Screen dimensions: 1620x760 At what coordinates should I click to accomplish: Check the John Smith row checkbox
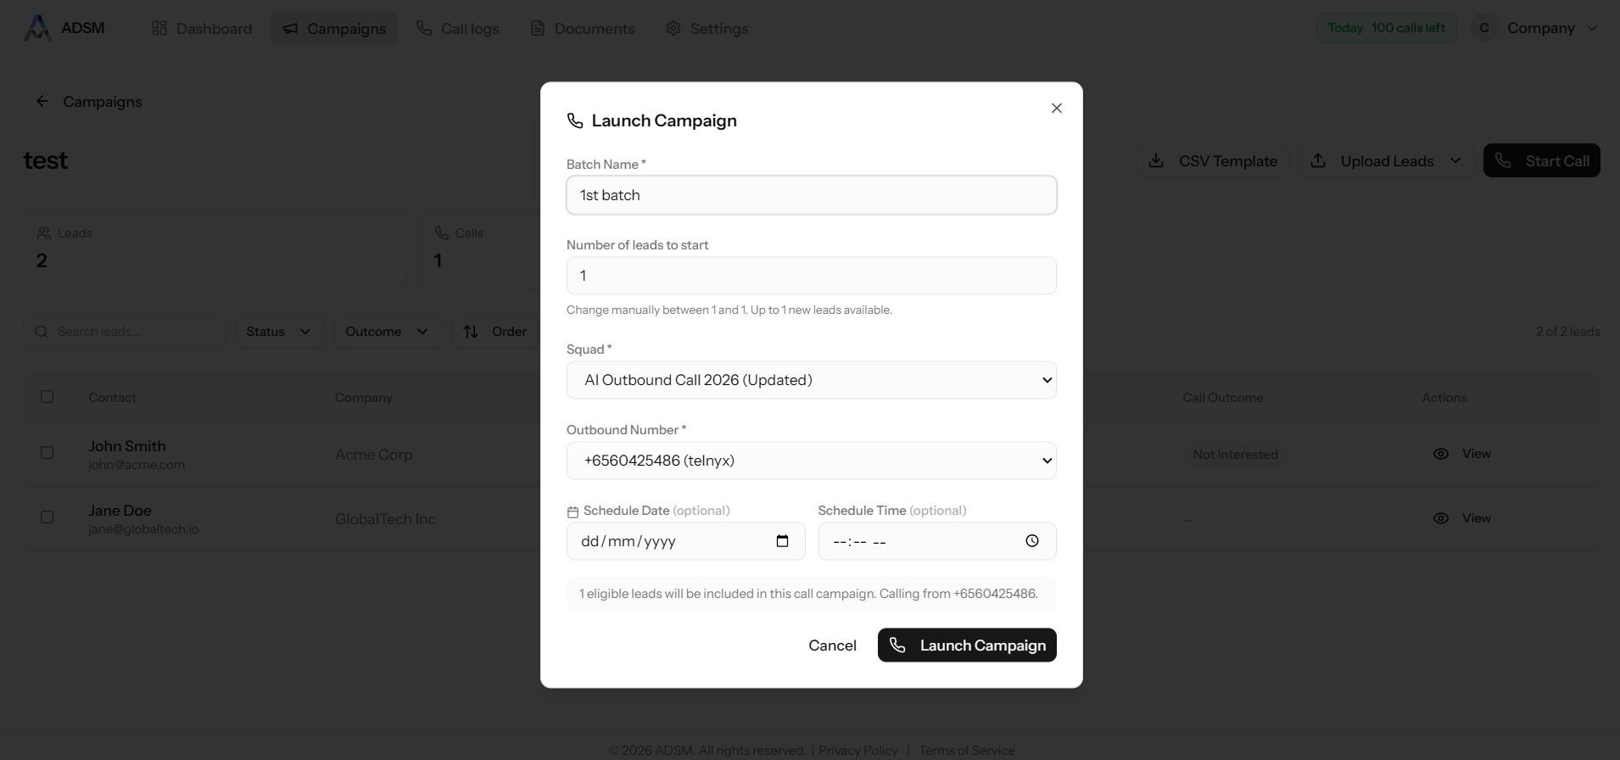point(47,453)
